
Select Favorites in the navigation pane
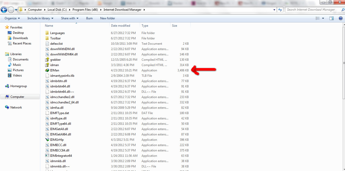point(16,27)
